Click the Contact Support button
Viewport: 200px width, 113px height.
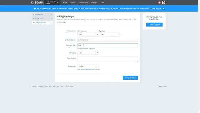coord(154,24)
